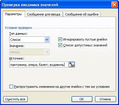Open the Тип данных dropdown arrow
The width and height of the screenshot is (119, 105).
click(47, 40)
